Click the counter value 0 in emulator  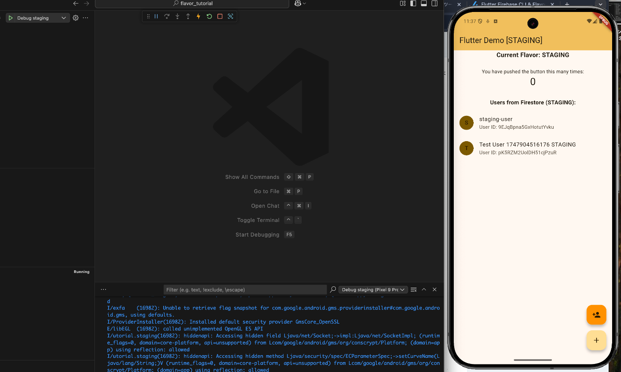(533, 82)
